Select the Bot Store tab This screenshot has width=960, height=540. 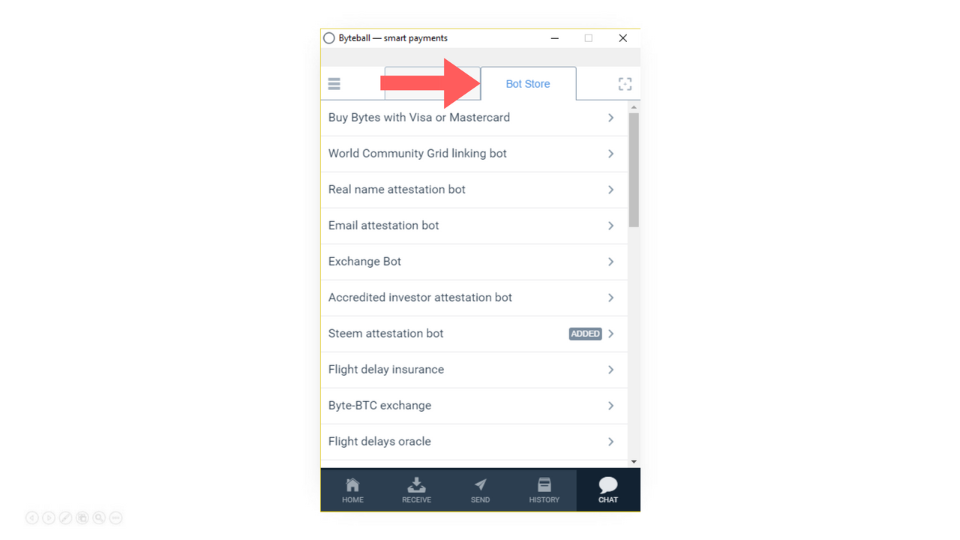click(528, 84)
